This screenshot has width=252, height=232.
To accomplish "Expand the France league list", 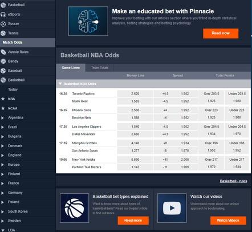I will (x=2, y=184).
